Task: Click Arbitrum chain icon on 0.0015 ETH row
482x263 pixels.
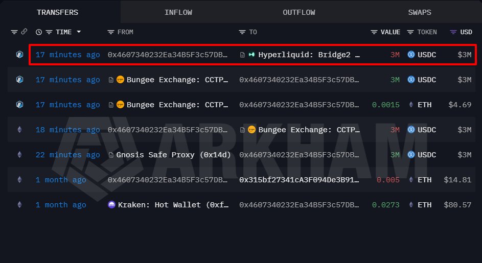Action: point(19,105)
